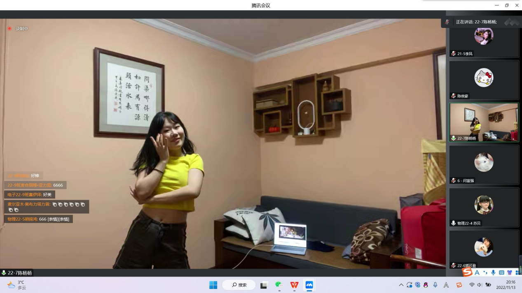Click the QQ penguin tray icon
The width and height of the screenshot is (522, 293).
[x=426, y=285]
